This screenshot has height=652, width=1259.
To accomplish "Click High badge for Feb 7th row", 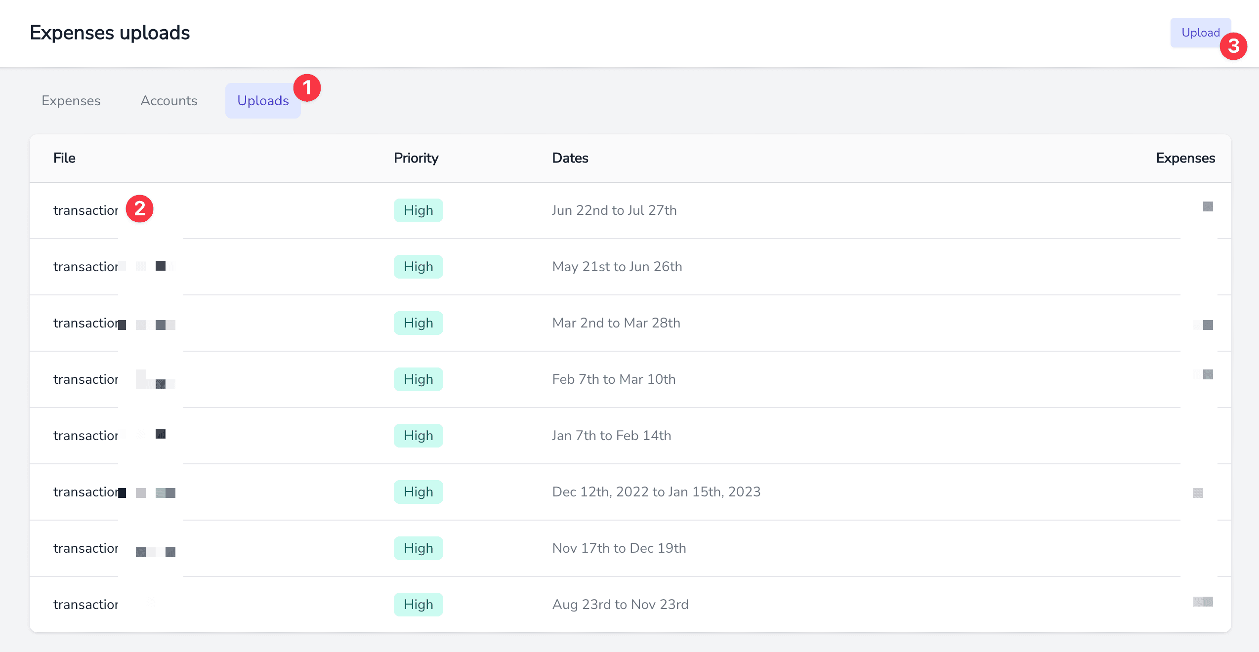I will coord(418,379).
